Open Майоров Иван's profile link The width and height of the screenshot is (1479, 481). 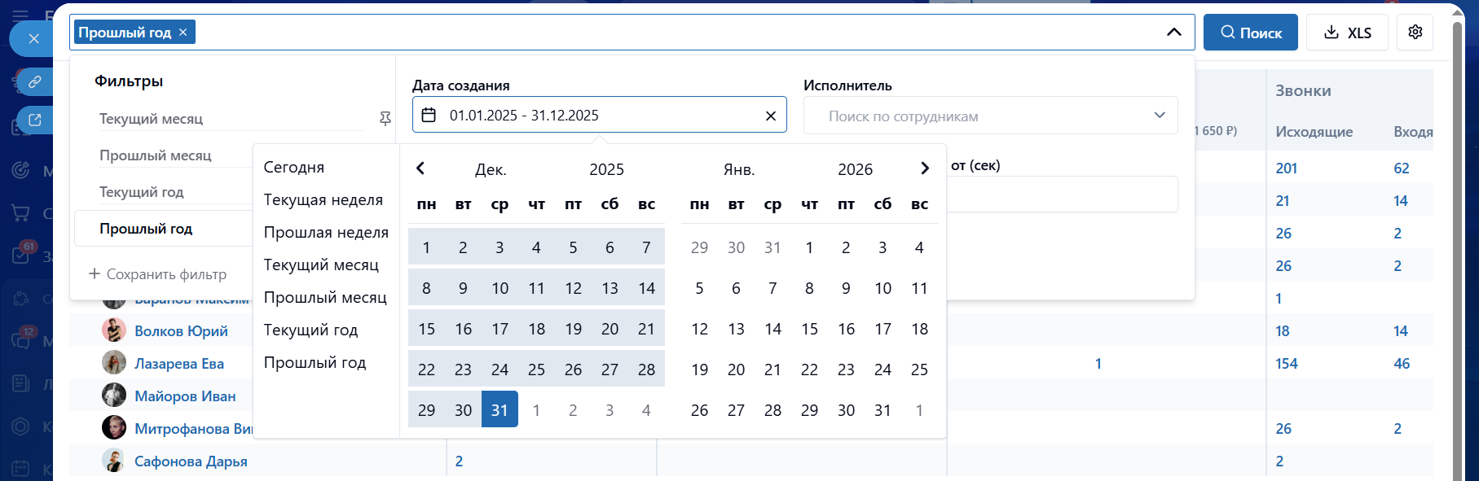185,396
